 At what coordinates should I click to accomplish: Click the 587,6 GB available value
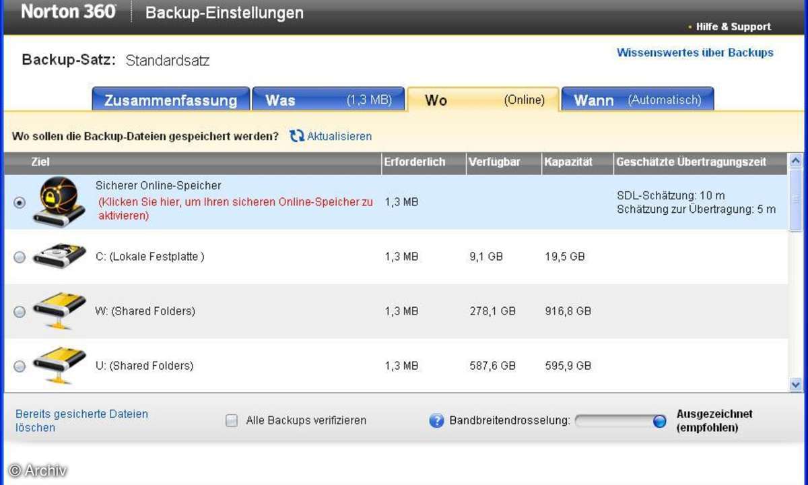click(x=492, y=366)
